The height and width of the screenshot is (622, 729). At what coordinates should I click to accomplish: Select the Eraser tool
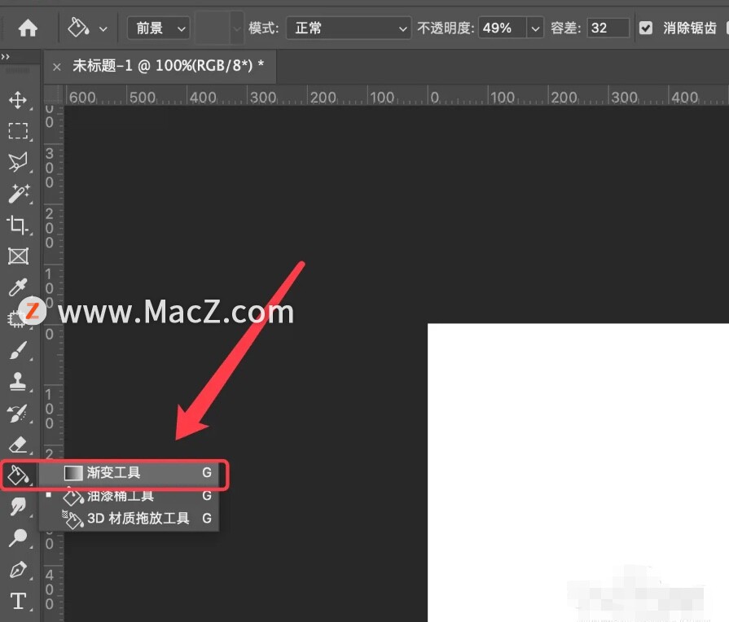(18, 445)
